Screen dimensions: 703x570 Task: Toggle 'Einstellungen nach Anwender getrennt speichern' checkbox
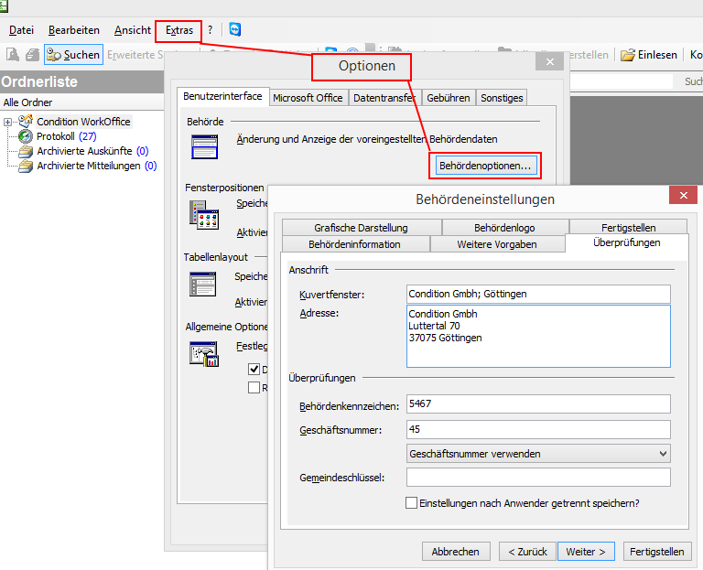pyautogui.click(x=412, y=503)
